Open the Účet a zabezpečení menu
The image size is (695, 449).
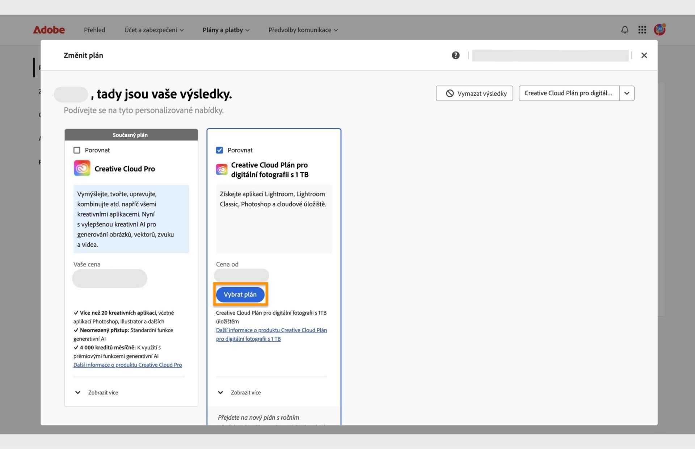(x=154, y=30)
